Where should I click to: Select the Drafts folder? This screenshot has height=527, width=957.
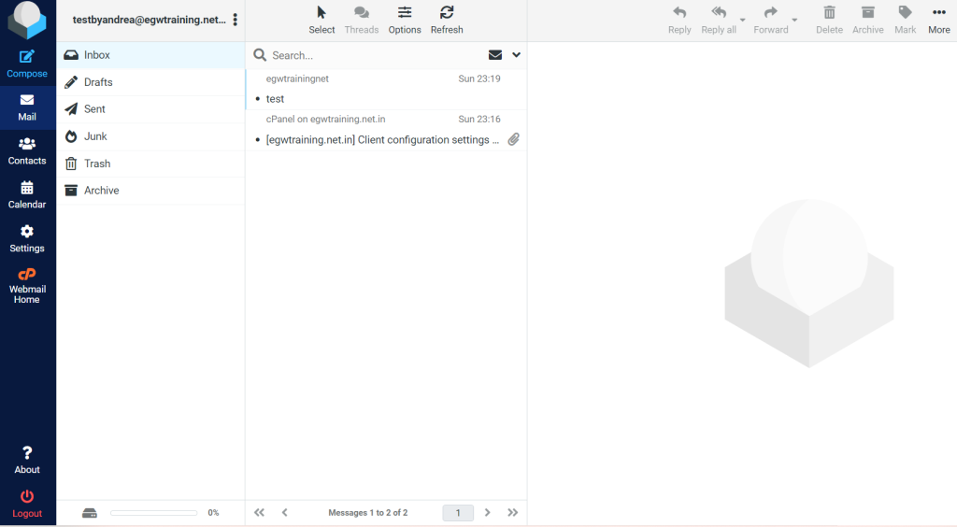(98, 82)
